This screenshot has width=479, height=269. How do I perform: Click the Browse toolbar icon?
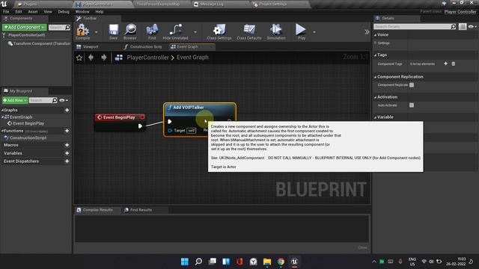coord(130,31)
